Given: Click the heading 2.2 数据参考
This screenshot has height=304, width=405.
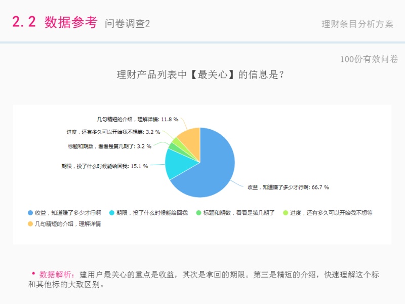Looking at the screenshot, I should click(55, 22).
